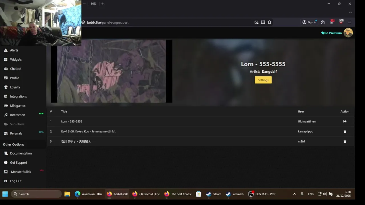Switch to The best ChatBot Firefox window
Screen dimensions: 365x205
click(x=178, y=194)
